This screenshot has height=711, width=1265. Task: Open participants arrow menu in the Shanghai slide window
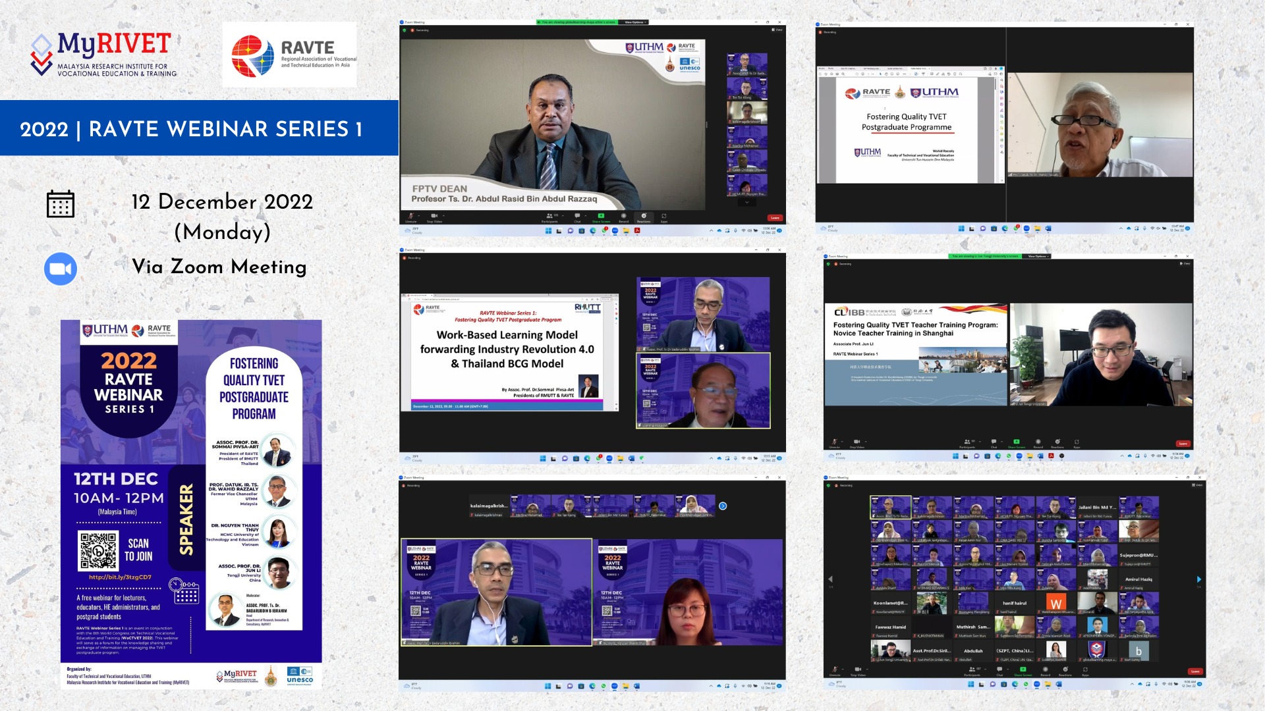pos(980,441)
